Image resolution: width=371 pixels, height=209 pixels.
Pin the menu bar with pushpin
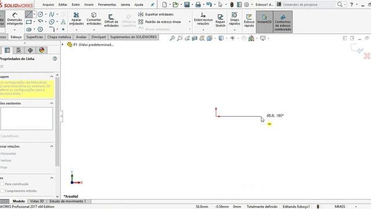[x=152, y=5]
